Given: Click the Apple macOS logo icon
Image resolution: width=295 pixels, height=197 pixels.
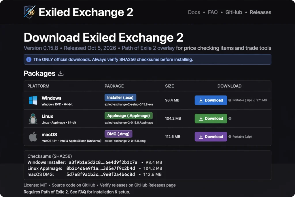Looking at the screenshot, I should 33,136.
